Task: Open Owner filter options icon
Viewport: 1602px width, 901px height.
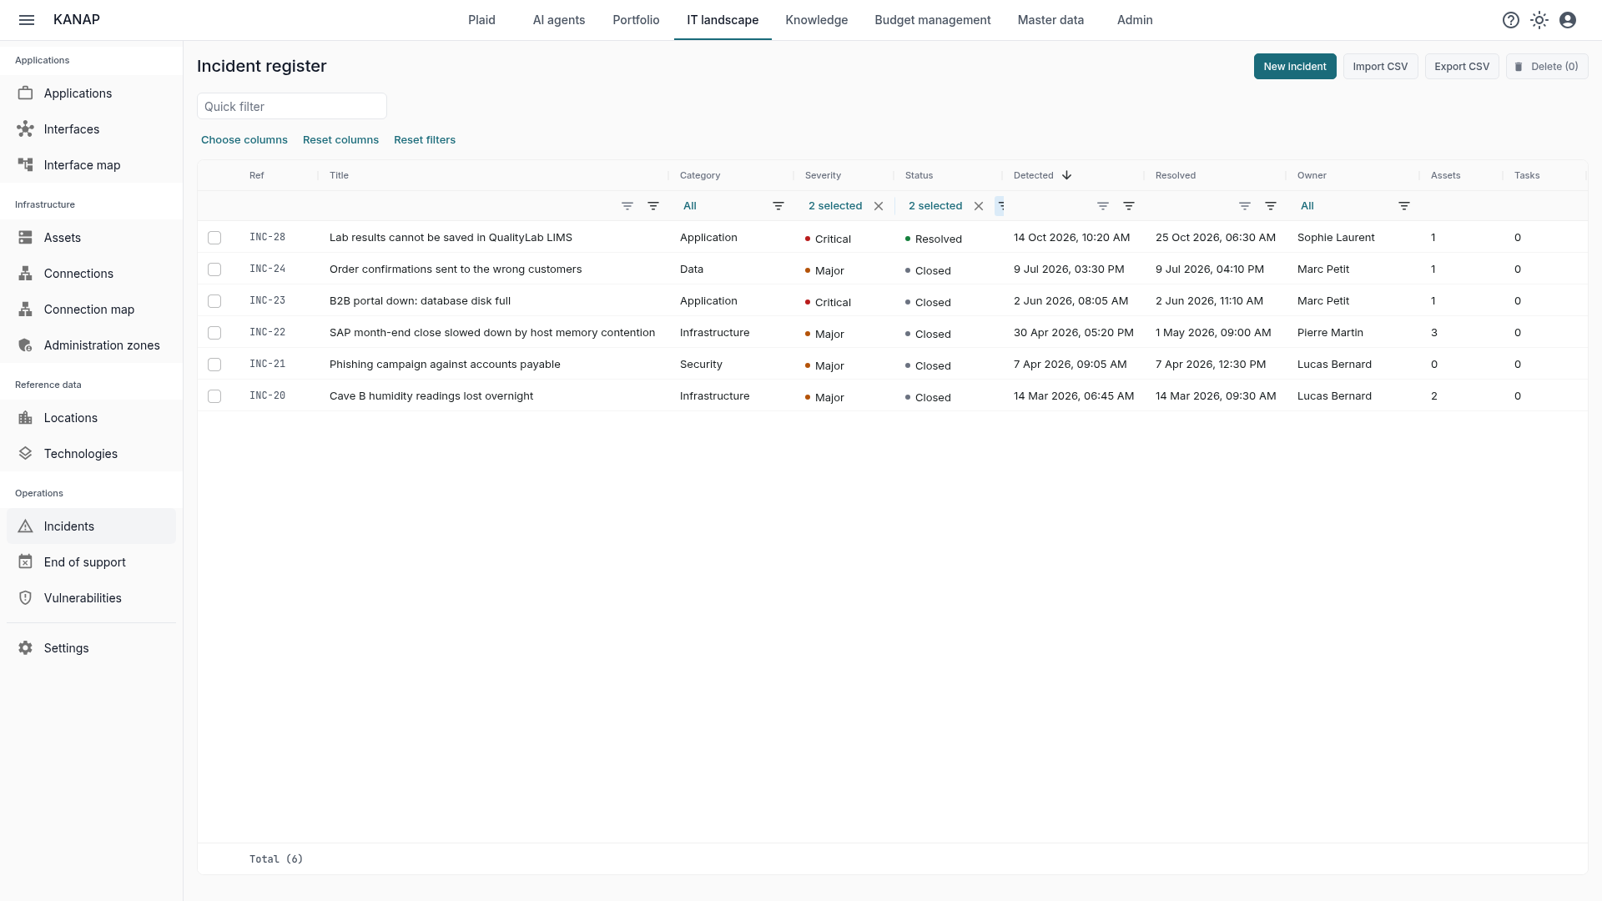Action: (x=1404, y=206)
